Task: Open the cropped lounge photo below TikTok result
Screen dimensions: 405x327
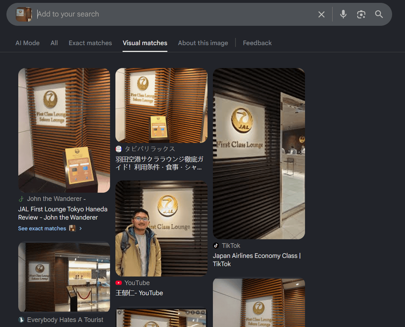Action: (259, 302)
